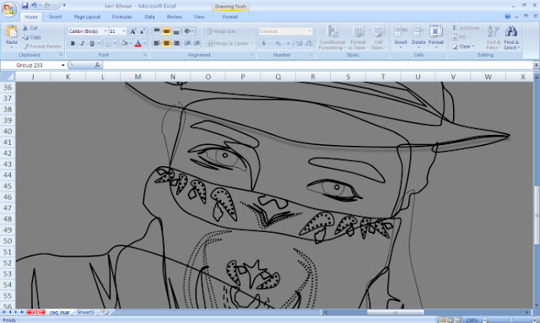Switch to the Sheet3 tab

85,312
